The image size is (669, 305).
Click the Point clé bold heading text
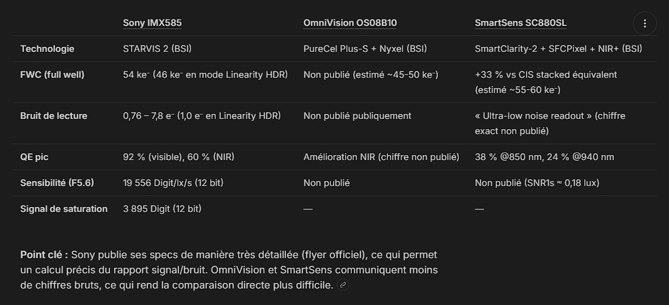click(x=44, y=255)
